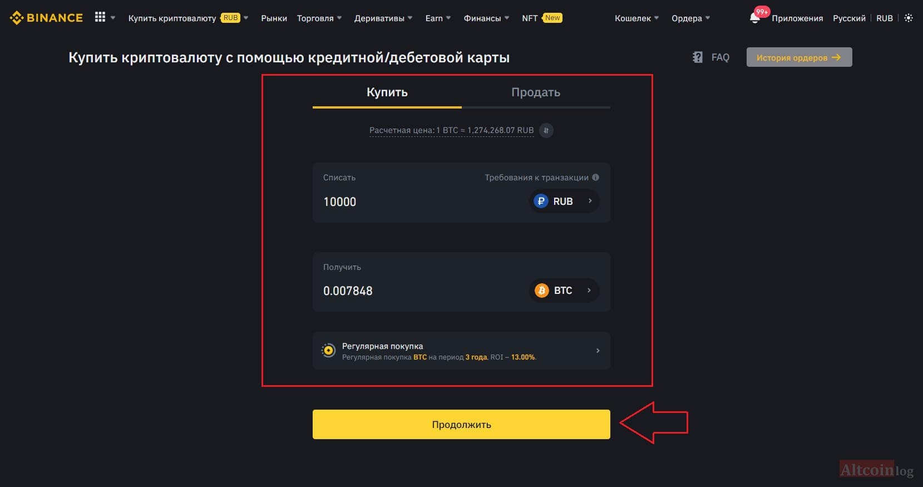Open notifications bell icon
Viewport: 923px width, 487px height.
(x=755, y=18)
